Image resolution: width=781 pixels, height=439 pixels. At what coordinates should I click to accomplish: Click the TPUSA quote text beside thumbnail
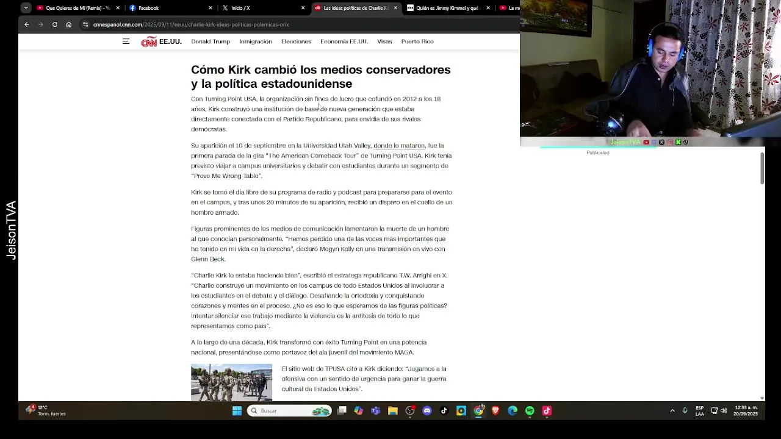tap(364, 379)
